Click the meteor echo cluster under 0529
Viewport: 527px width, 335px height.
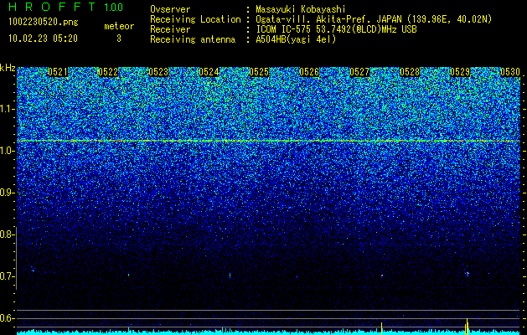[x=467, y=273]
